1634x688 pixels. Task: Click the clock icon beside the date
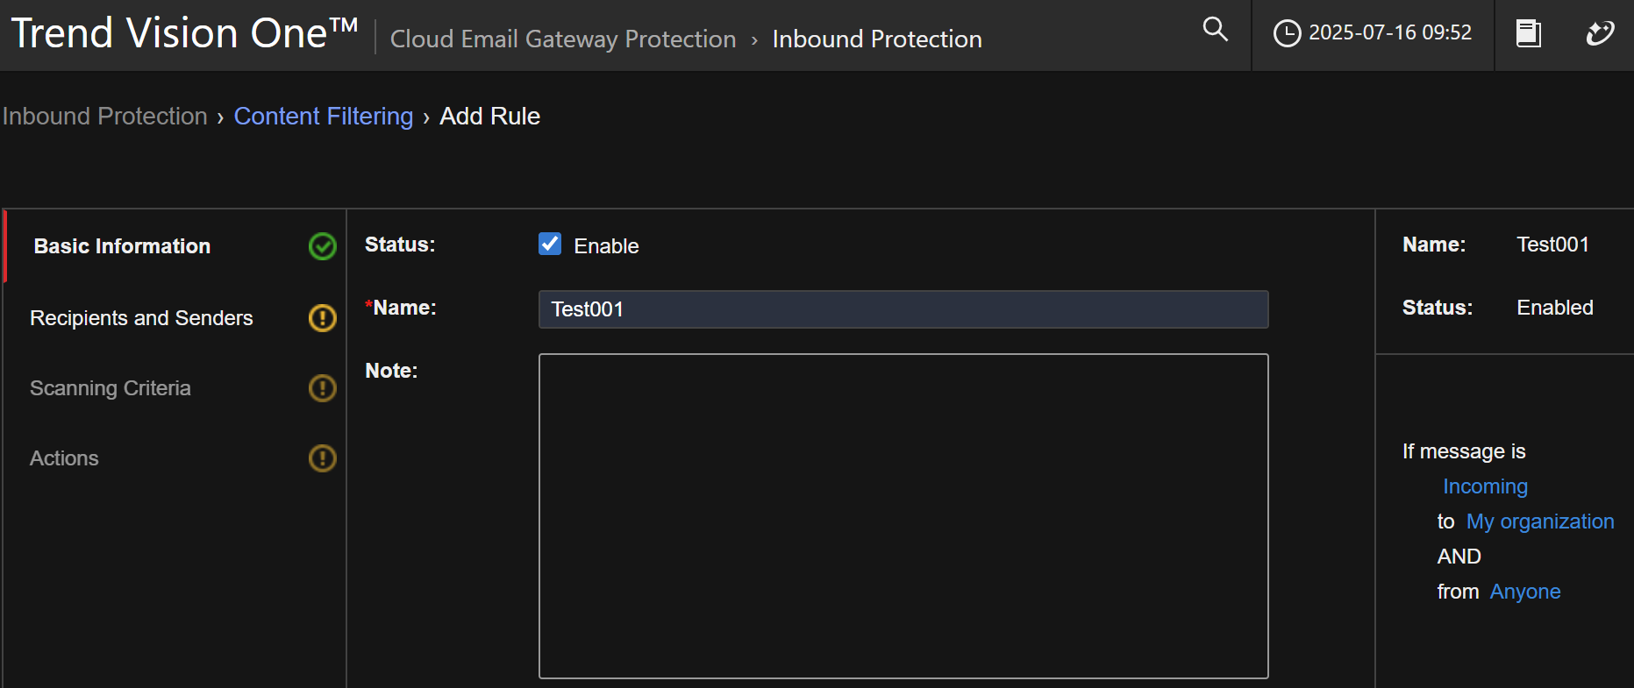tap(1287, 33)
